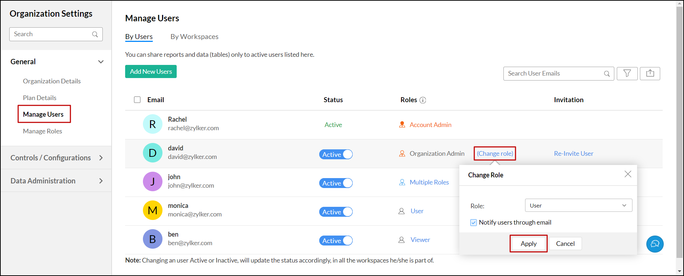Expand the Data Administration section

pyautogui.click(x=56, y=181)
